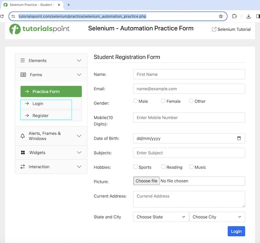Select the Male gender radio button

(135, 101)
